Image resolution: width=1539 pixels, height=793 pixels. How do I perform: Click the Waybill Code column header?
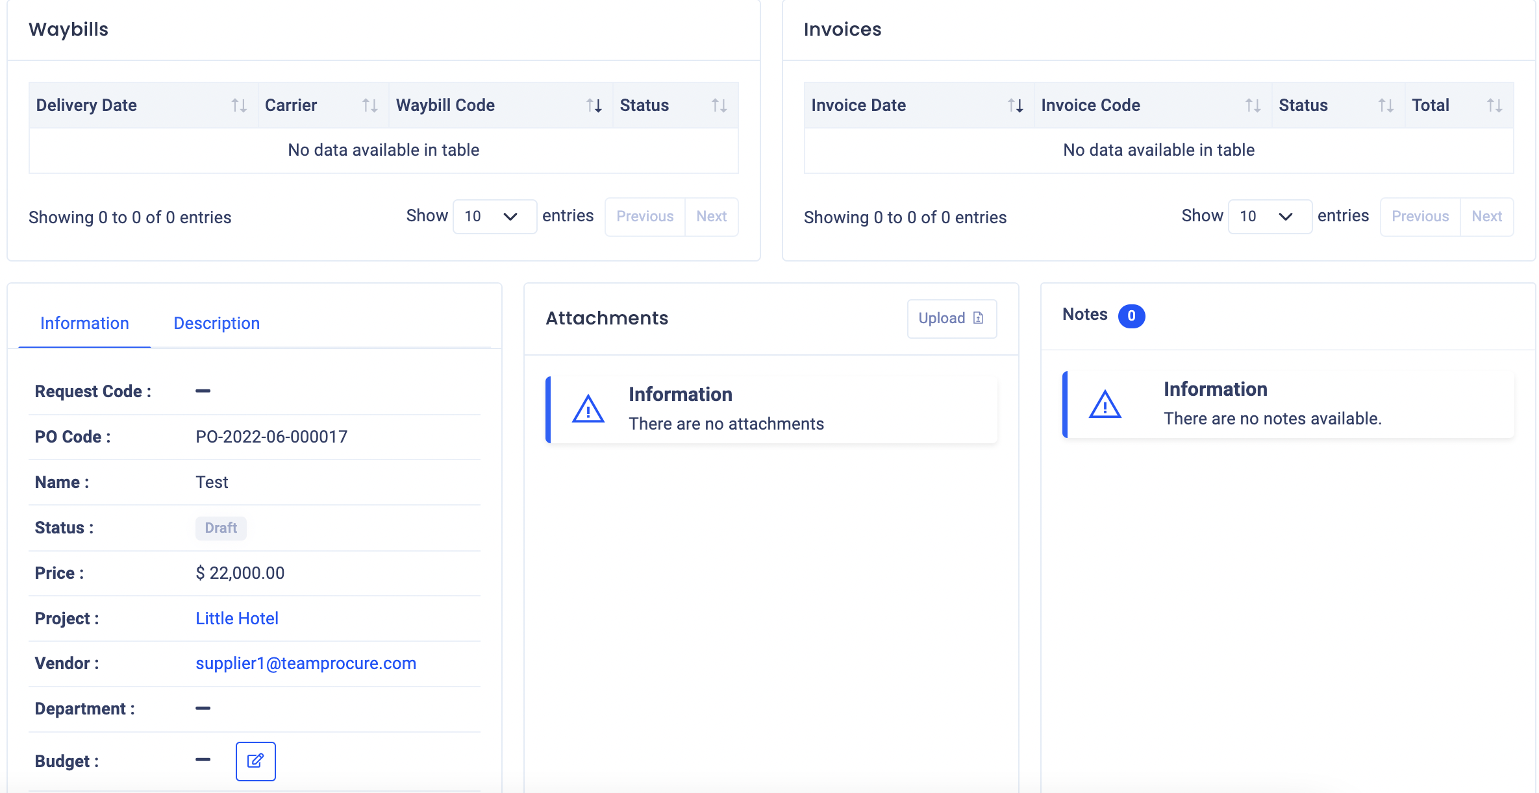500,105
